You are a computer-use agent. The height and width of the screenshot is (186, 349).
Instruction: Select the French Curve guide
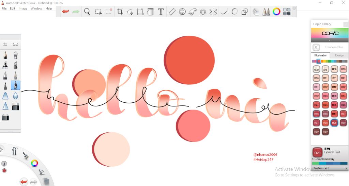coord(193,12)
